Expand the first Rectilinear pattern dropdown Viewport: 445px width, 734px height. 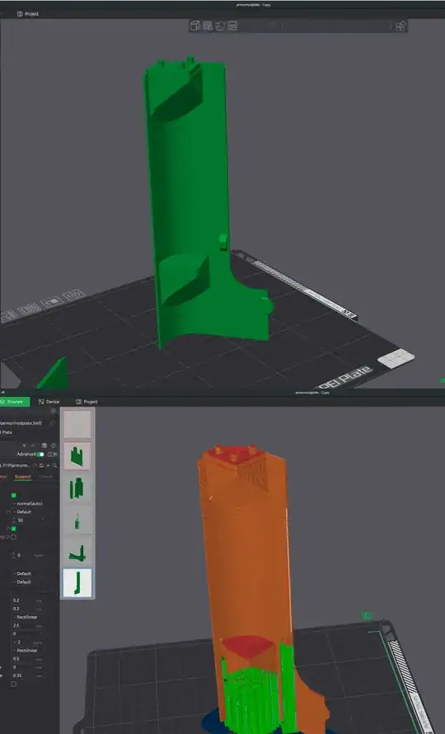click(26, 617)
